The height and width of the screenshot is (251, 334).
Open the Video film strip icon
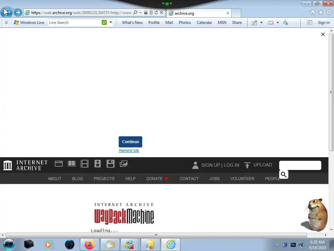point(84,164)
